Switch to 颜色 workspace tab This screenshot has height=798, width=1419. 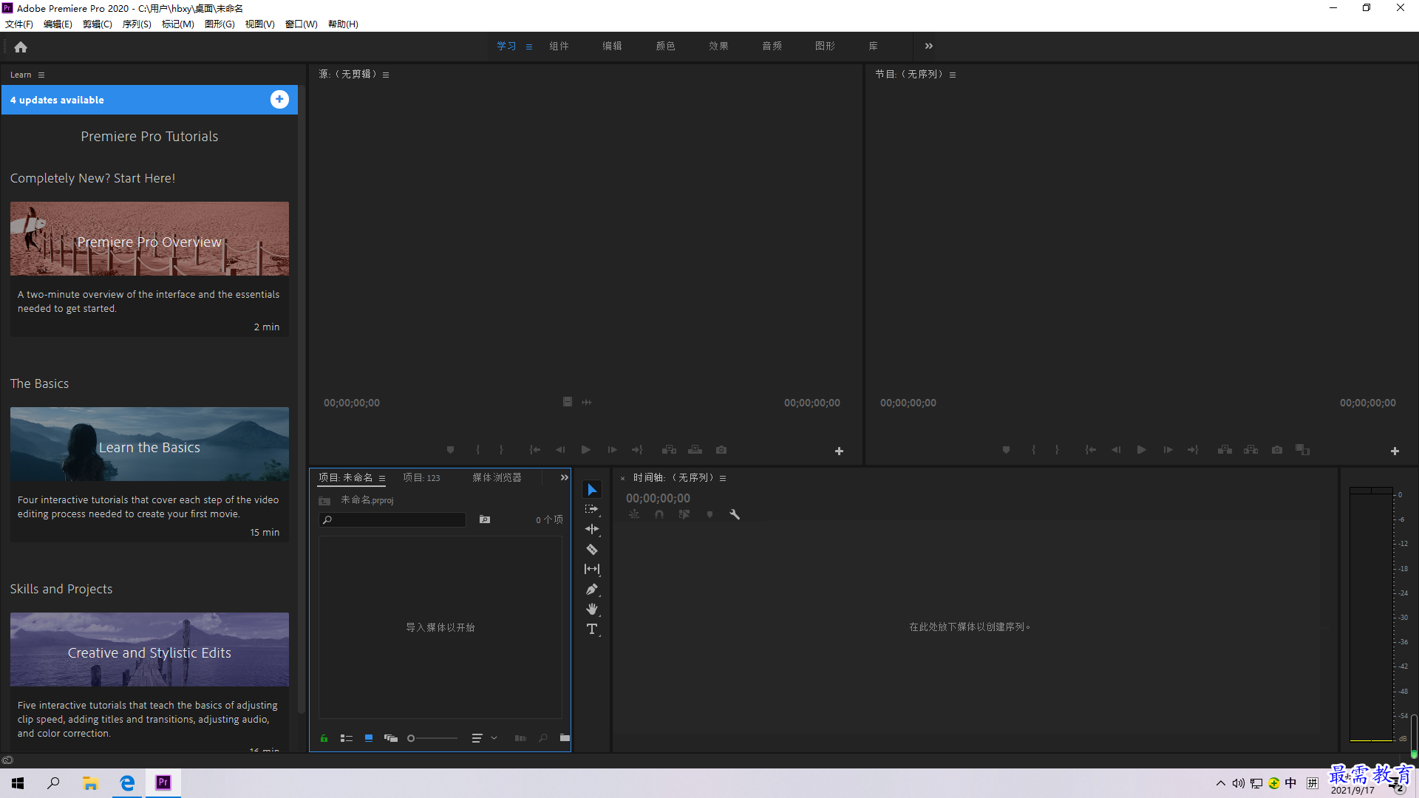pyautogui.click(x=665, y=46)
